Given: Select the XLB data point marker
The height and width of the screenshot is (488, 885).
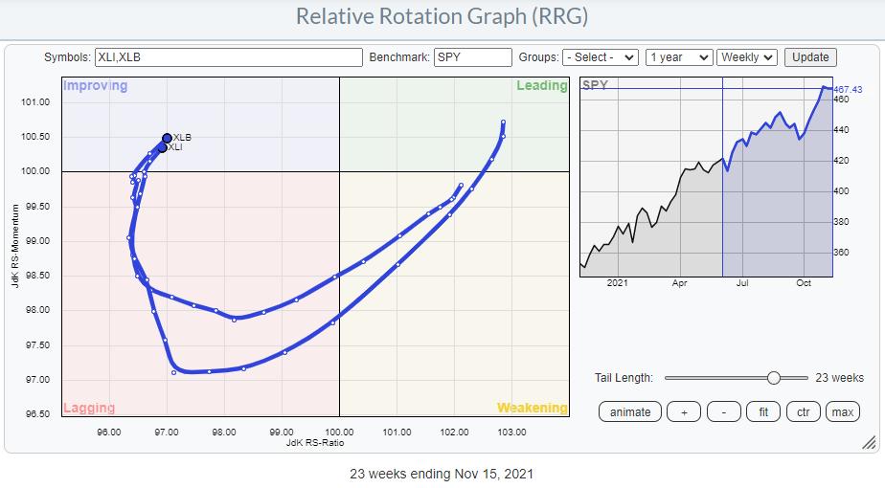Looking at the screenshot, I should [x=167, y=138].
